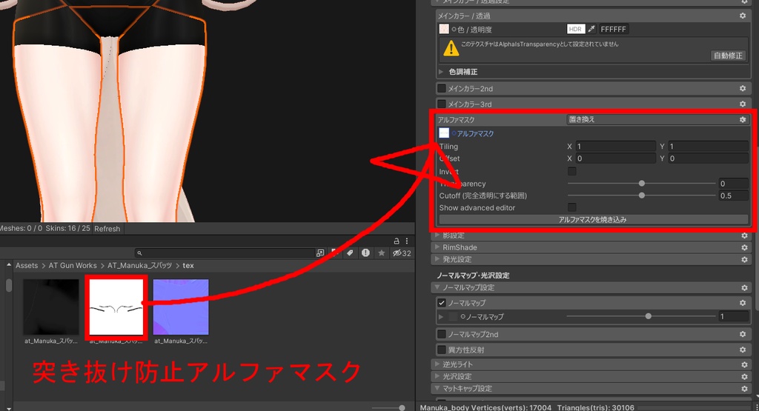Open gear menu for アルファマスク section
Screen dimensions: 759x411
(x=743, y=119)
